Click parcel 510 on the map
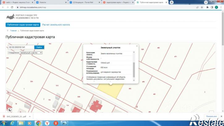 tap(57, 86)
